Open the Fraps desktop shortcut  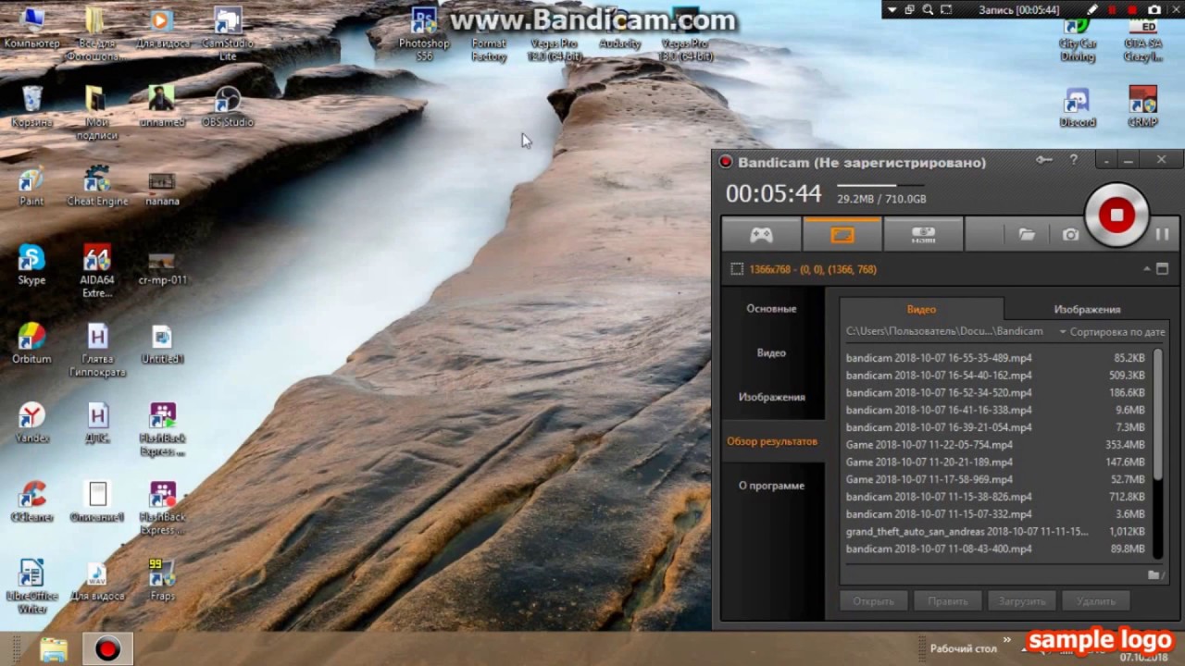[162, 581]
